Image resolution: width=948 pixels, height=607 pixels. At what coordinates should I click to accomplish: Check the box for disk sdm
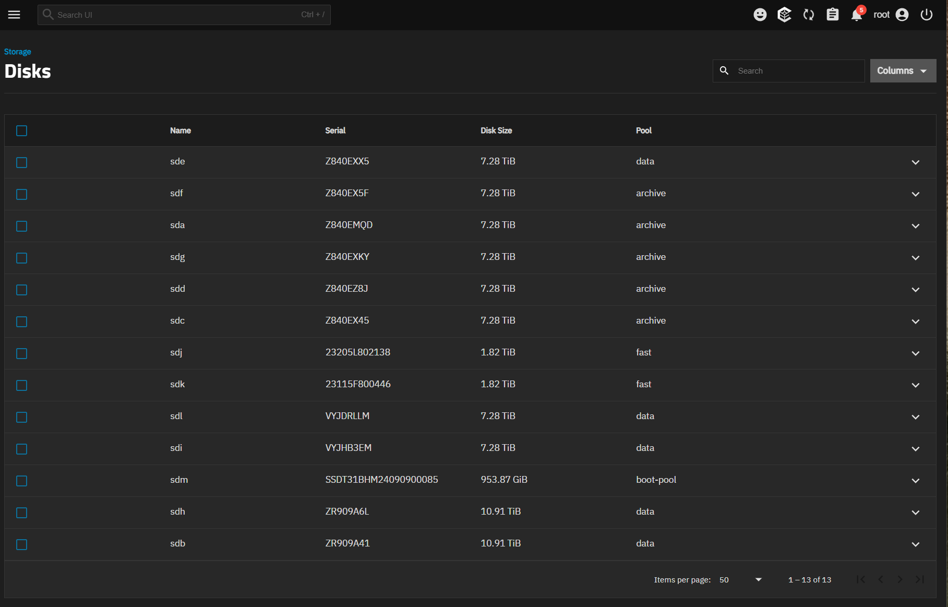[x=21, y=481]
